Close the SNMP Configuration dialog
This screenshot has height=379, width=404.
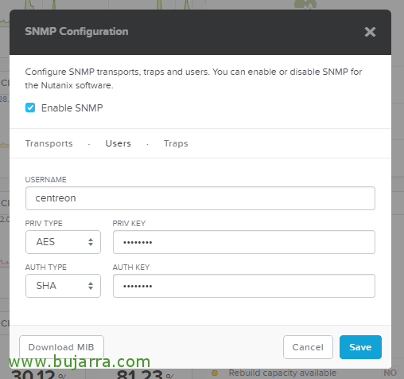pos(370,32)
